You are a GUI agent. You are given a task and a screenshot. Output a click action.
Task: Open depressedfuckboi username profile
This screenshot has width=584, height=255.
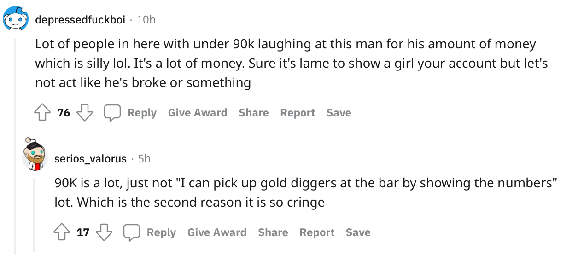click(80, 20)
